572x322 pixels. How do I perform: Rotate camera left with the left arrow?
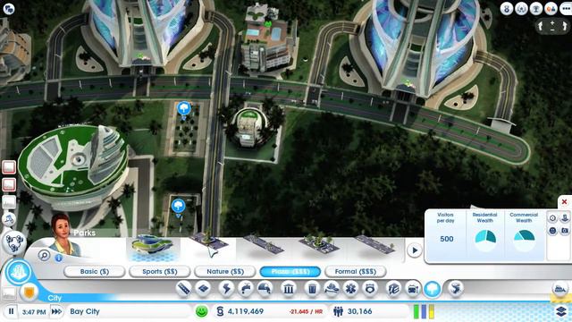tap(541, 26)
